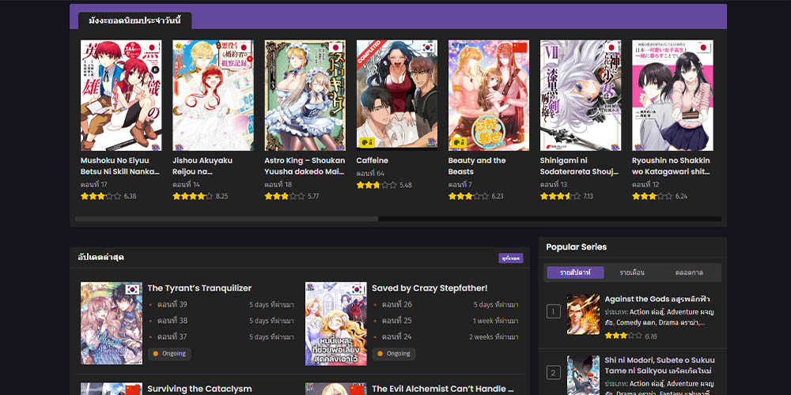Click the Astro King – Shoukan Yuusha title
The width and height of the screenshot is (791, 395).
305,166
